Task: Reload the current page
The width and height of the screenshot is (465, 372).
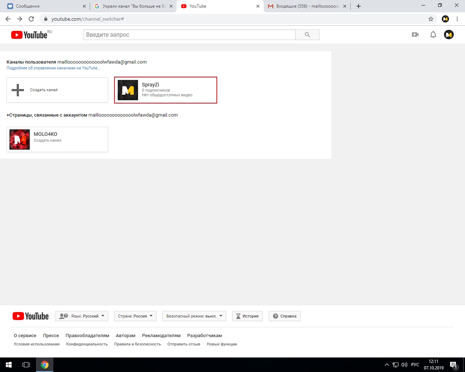Action: (x=31, y=19)
